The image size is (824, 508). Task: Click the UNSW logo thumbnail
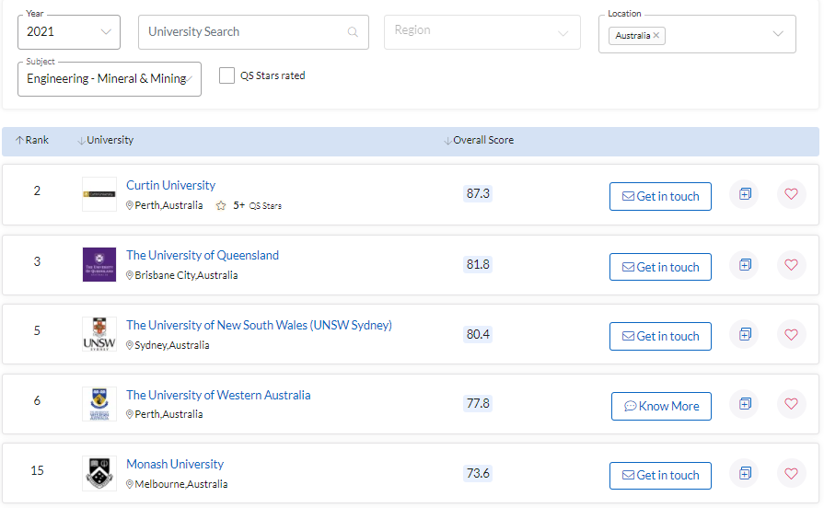[x=99, y=334]
